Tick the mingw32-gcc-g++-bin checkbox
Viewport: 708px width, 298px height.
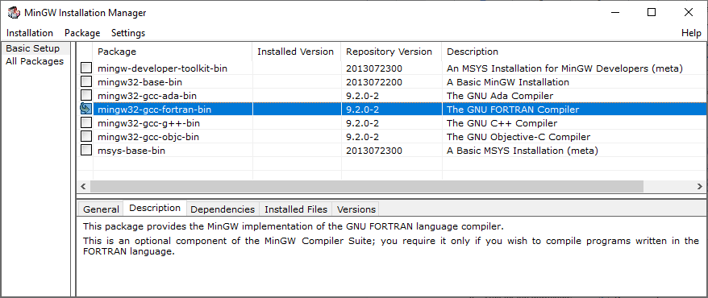click(85, 122)
